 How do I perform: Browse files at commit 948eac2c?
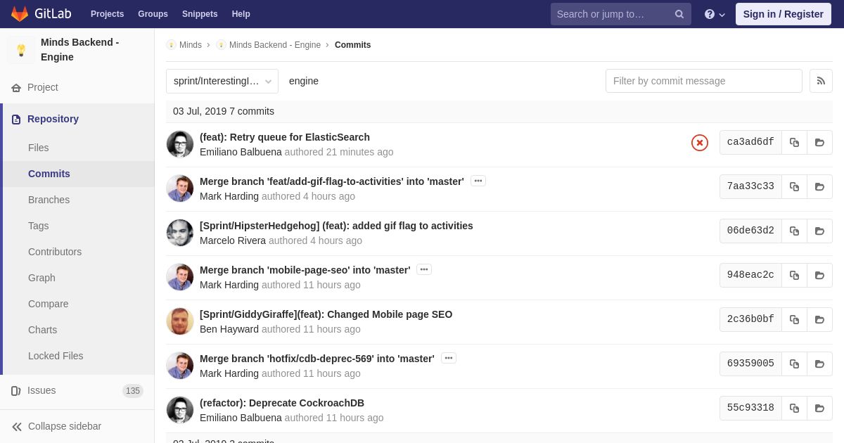click(x=819, y=275)
